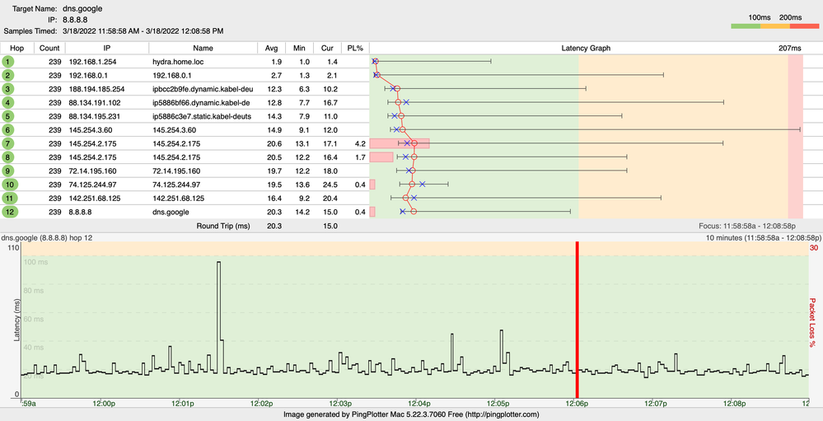
Task: Click the 4.2 packet loss value
Action: (x=359, y=144)
